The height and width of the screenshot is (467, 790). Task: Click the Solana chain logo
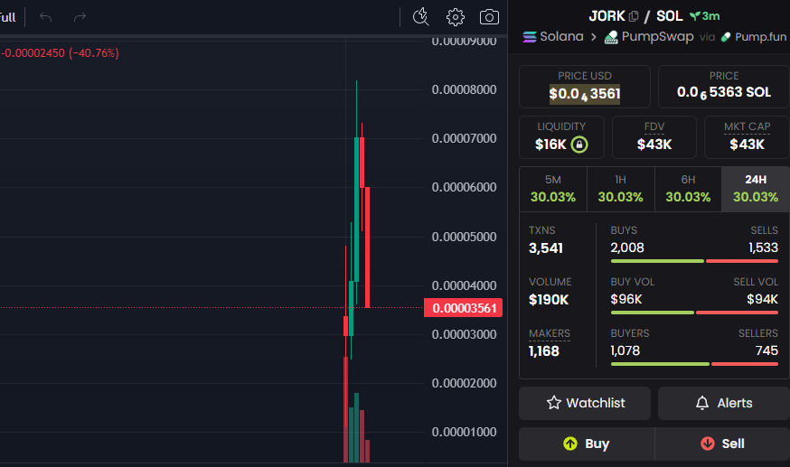[x=530, y=37]
